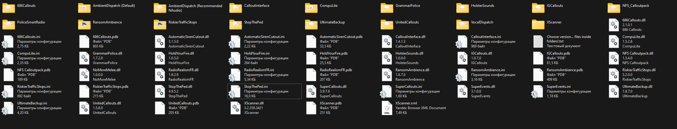Select the AutomaticSirenCutout.dll file icon
The image size is (677, 129).
coord(160,42)
